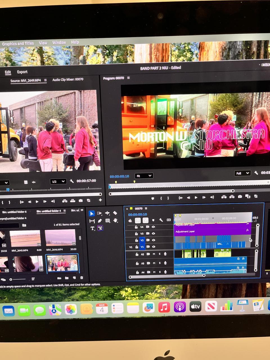
Task: Open Source monitor 1/2 resolution dropdown
Action: point(58,181)
